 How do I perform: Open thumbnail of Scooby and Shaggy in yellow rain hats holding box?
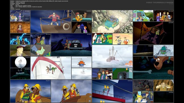coord(30,91)
